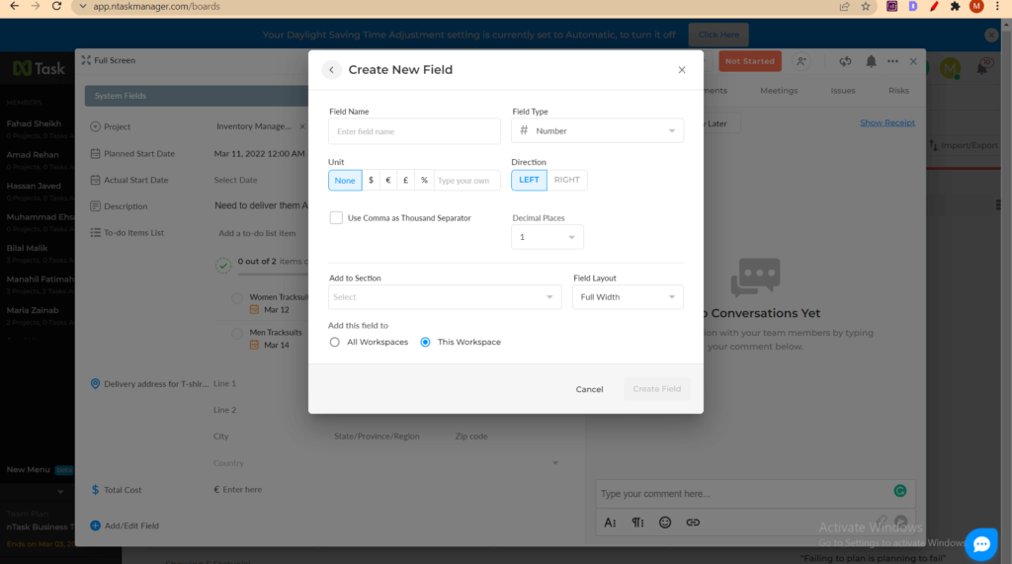Switch to the Risks tab
Image resolution: width=1012 pixels, height=564 pixels.
point(898,90)
